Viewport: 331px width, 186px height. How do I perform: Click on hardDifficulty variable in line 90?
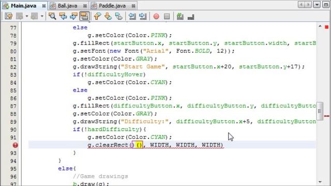click(113, 129)
